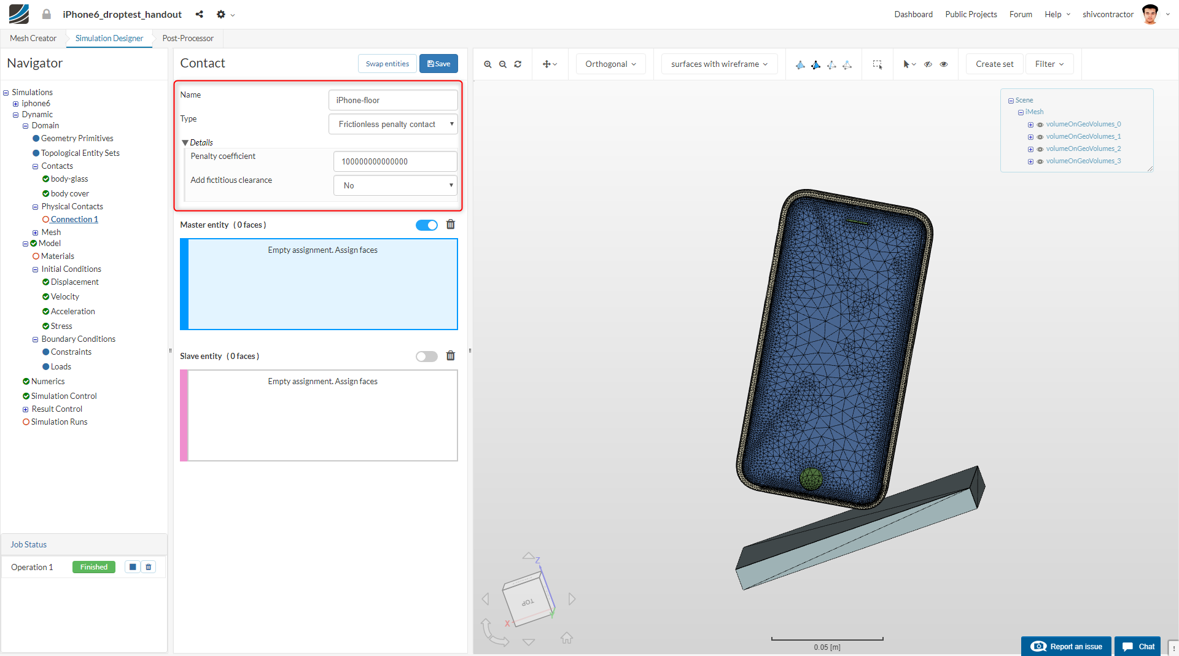Click the contact Name input field

pos(393,100)
